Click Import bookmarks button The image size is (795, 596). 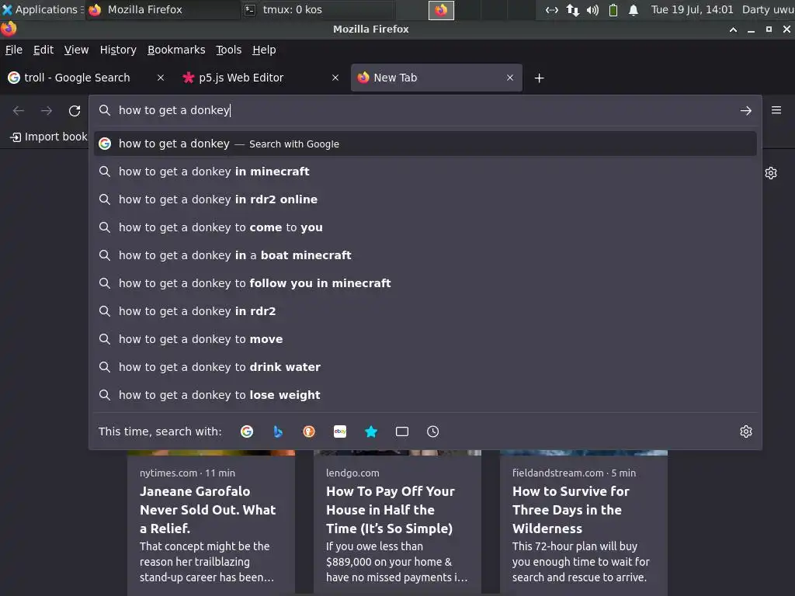coord(48,137)
